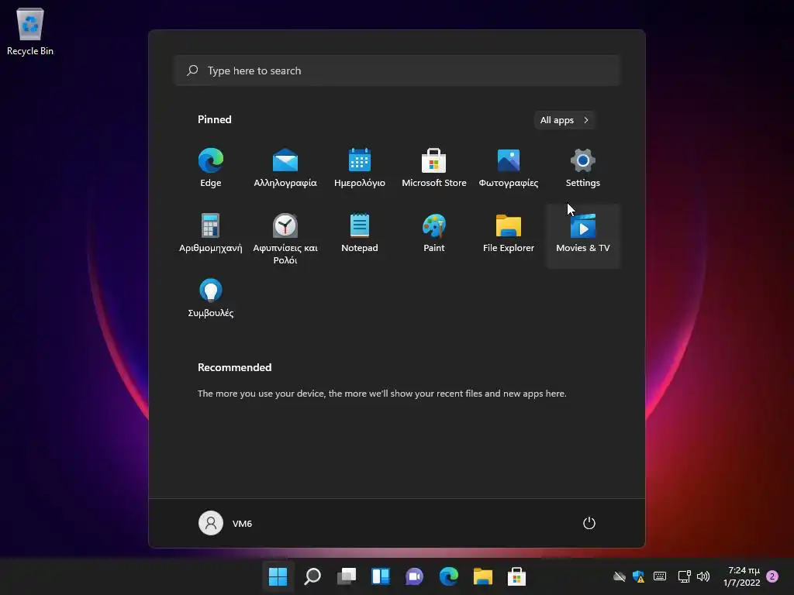Open Settings from pinned apps
This screenshot has height=595, width=794.
pyautogui.click(x=583, y=168)
